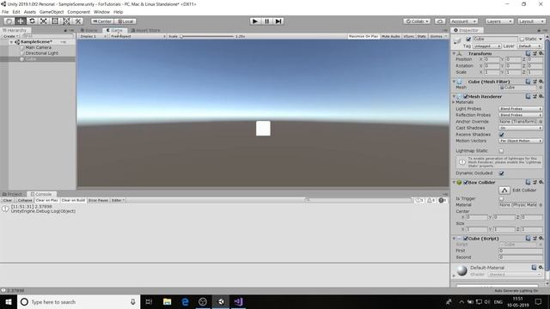The width and height of the screenshot is (550, 309).
Task: Open the GameObject menu
Action: 52,12
